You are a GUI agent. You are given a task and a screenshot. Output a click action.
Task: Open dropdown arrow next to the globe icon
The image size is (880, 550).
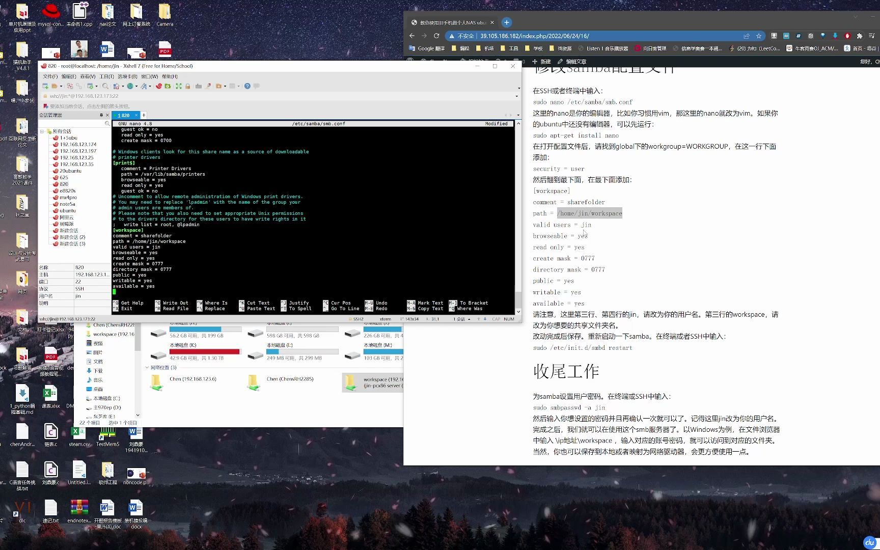[136, 86]
